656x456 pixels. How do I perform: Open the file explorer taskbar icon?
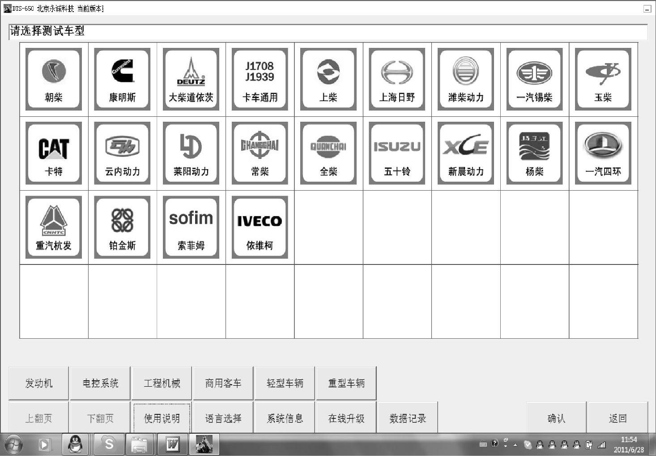140,444
